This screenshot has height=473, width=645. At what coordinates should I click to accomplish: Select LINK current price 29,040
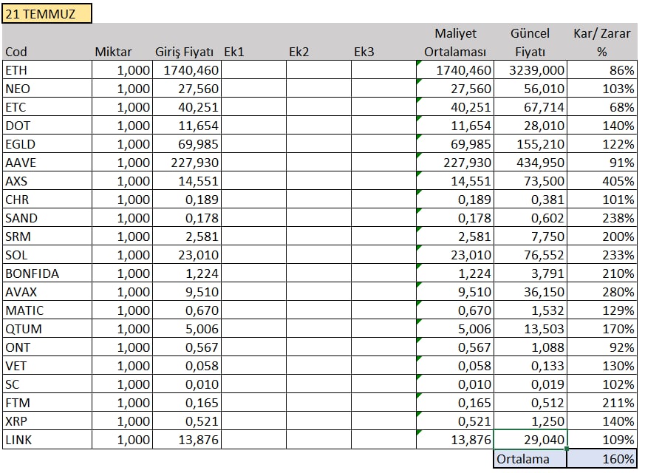click(x=530, y=440)
